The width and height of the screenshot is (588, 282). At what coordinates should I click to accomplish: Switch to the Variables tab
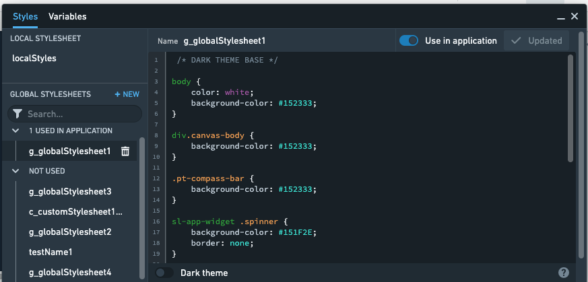pos(67,16)
